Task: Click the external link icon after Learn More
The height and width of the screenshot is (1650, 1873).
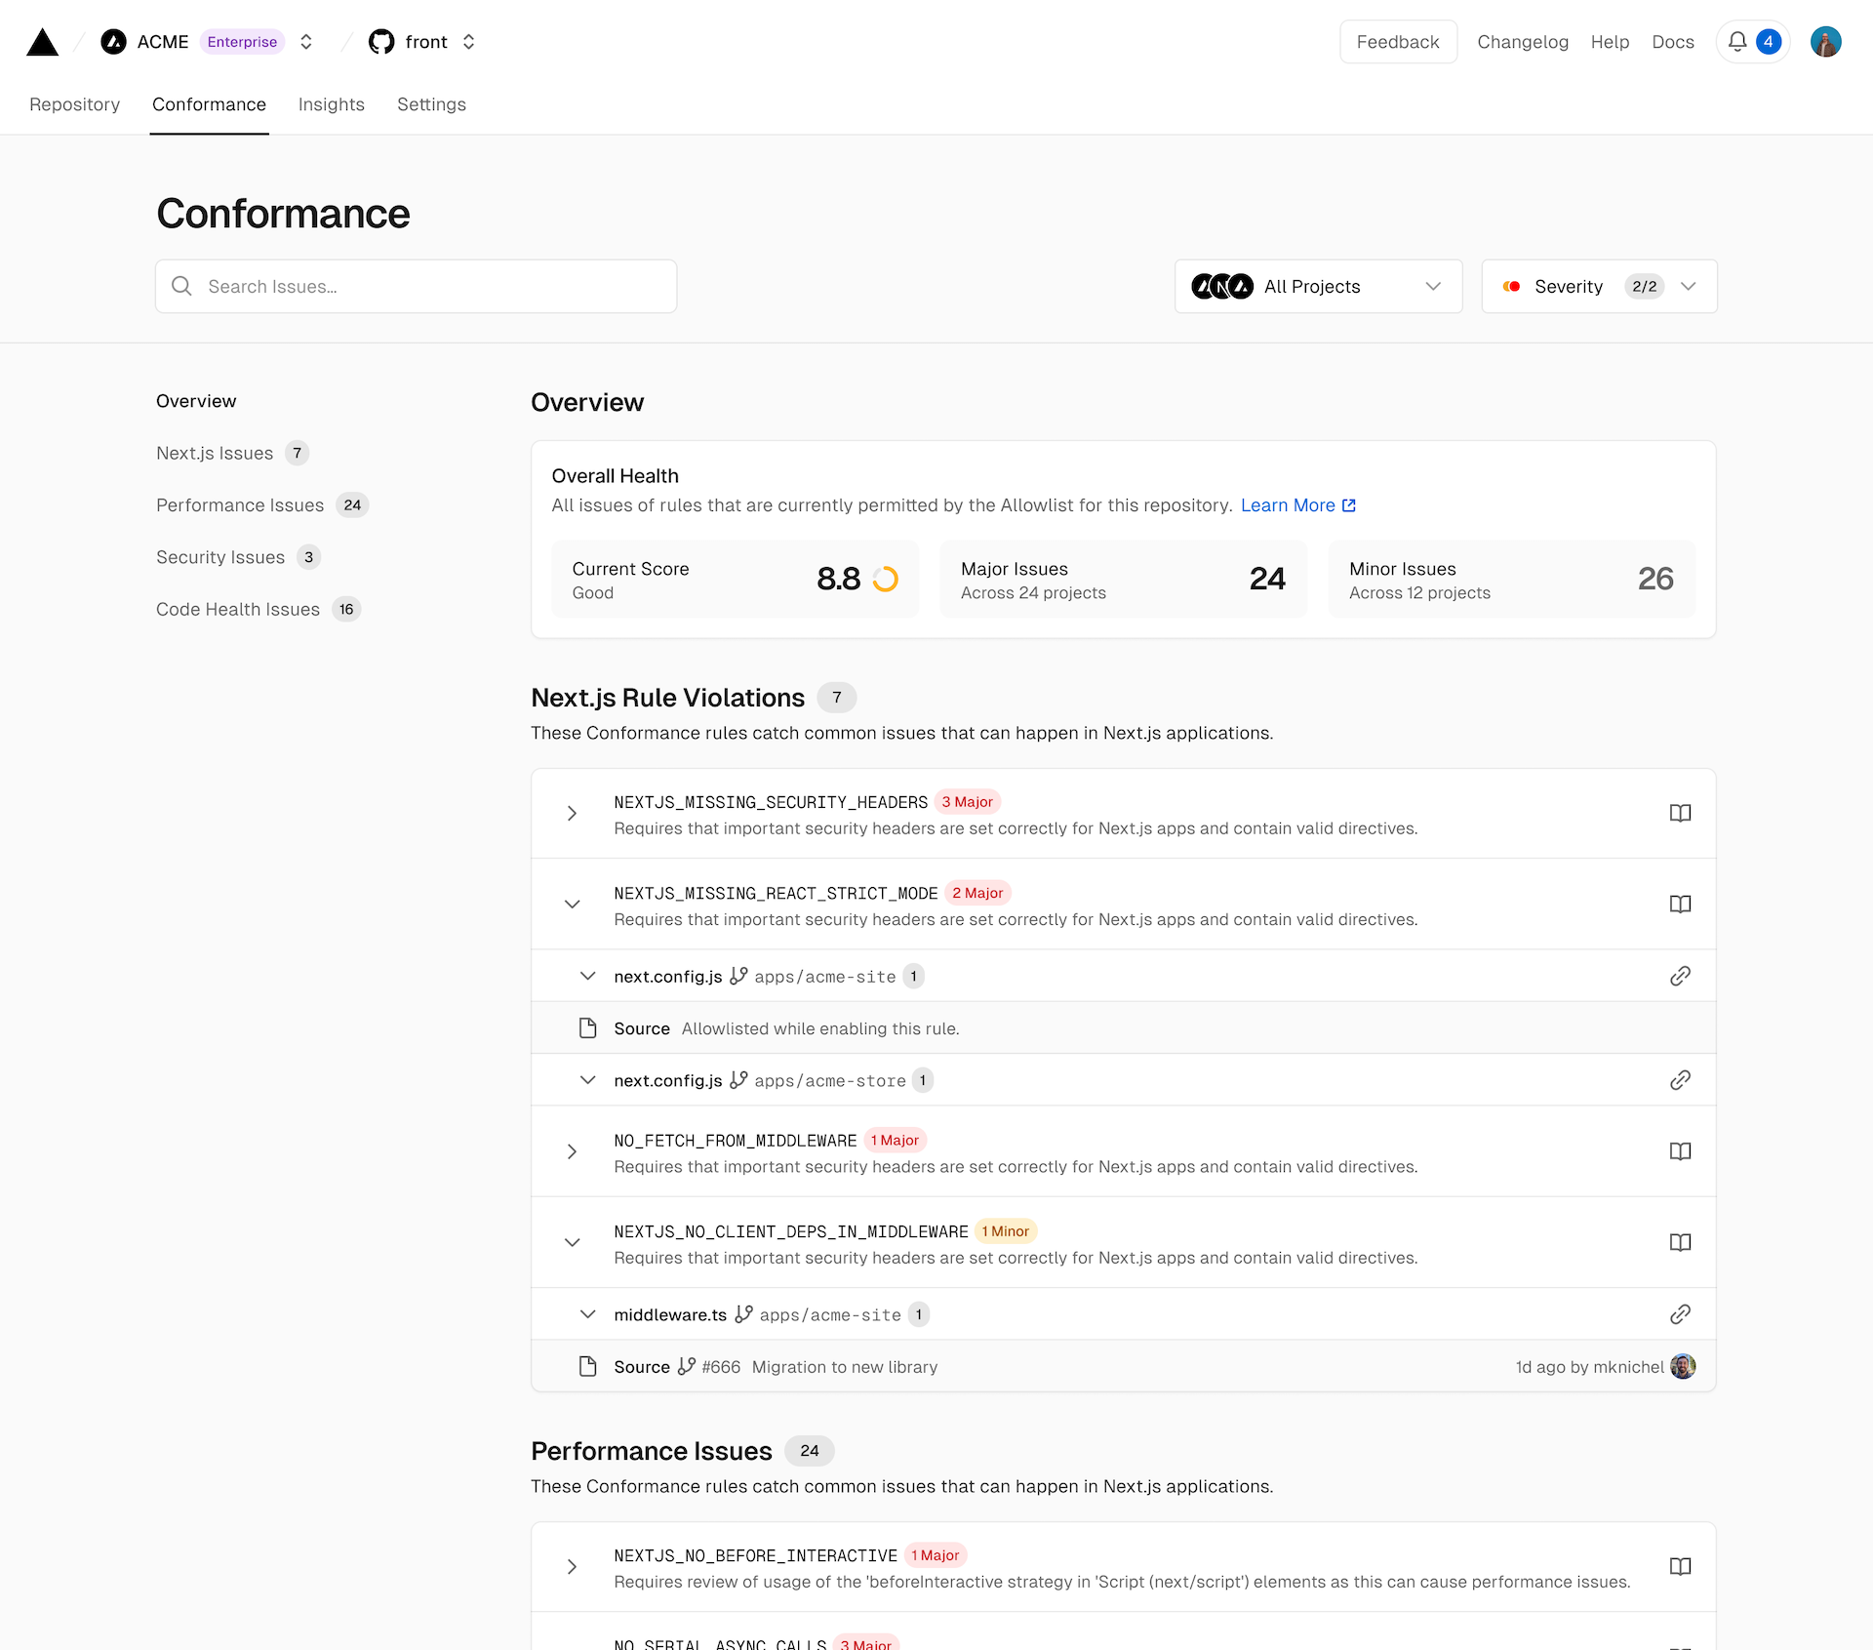Action: pos(1349,505)
